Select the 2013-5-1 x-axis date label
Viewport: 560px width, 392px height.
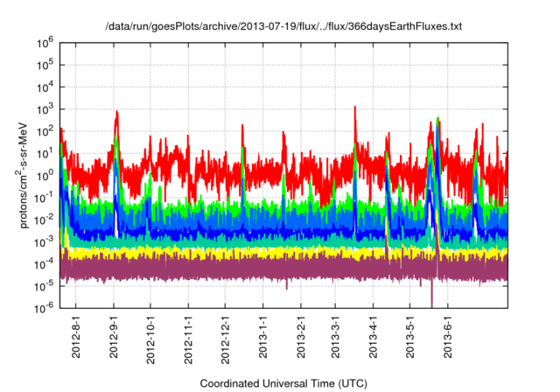coord(411,338)
